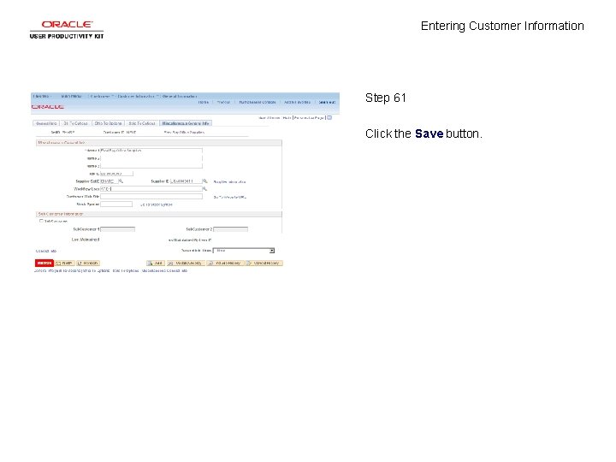The image size is (616, 462).
Task: Click the second name input field
Action: pos(151,158)
